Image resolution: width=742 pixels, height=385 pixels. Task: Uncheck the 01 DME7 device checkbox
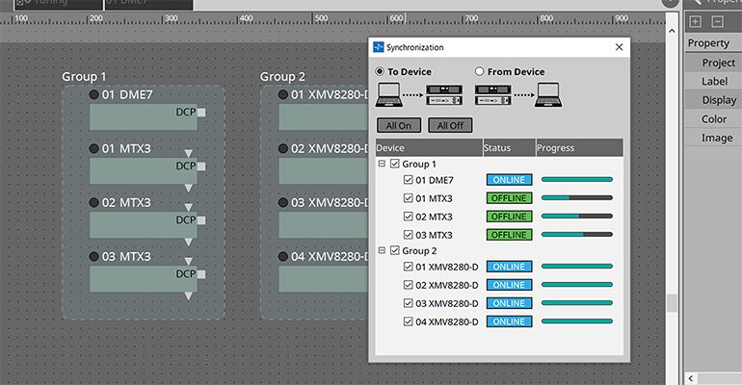click(409, 180)
